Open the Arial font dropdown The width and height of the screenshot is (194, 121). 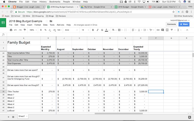pyautogui.click(x=71, y=30)
